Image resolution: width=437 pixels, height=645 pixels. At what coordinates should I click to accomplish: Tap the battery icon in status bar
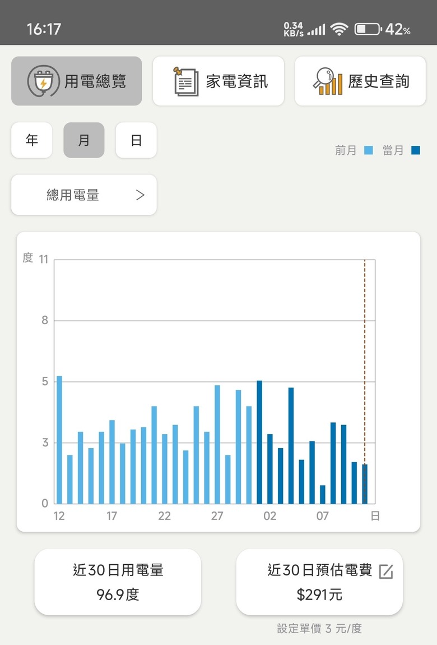click(x=368, y=29)
